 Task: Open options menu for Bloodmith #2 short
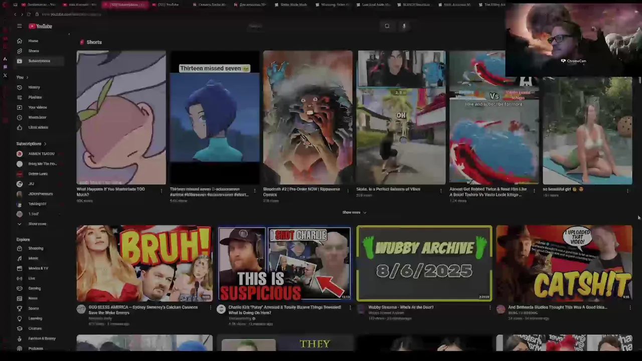pyautogui.click(x=348, y=191)
